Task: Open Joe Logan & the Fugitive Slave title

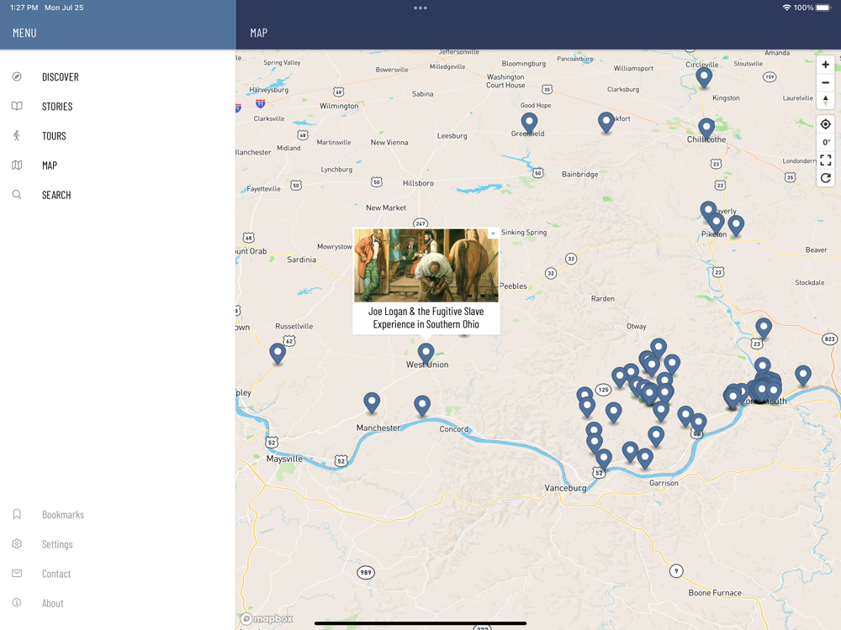Action: point(426,318)
